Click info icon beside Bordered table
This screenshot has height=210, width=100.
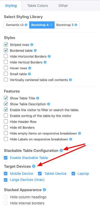tap(35, 50)
